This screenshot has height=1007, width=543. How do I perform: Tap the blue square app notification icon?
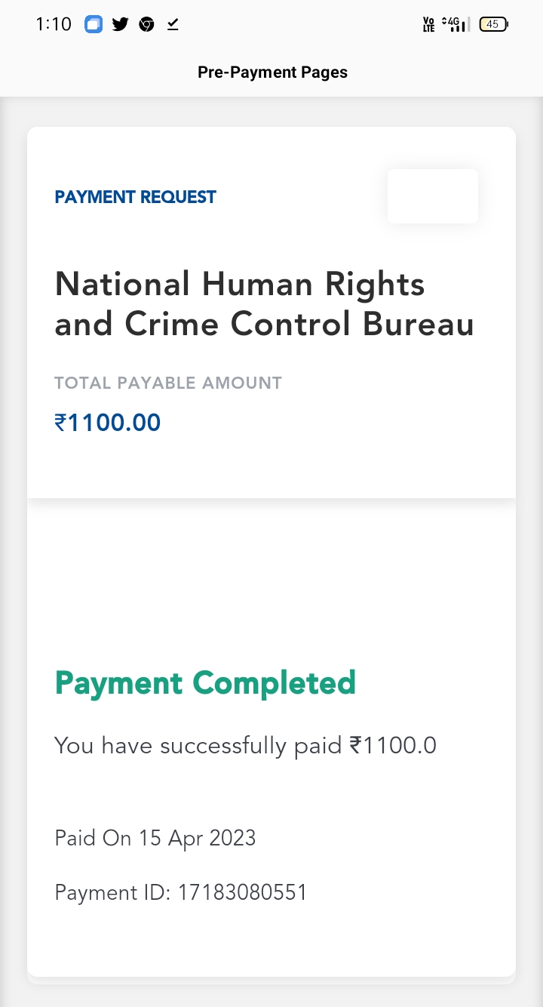tap(93, 24)
